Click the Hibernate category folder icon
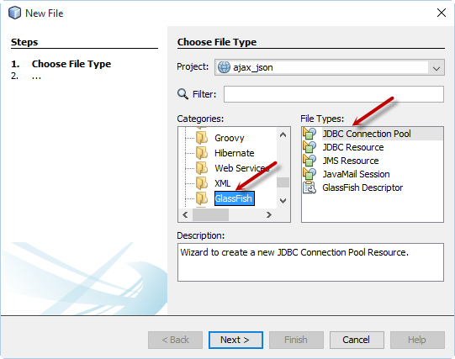 (202, 153)
